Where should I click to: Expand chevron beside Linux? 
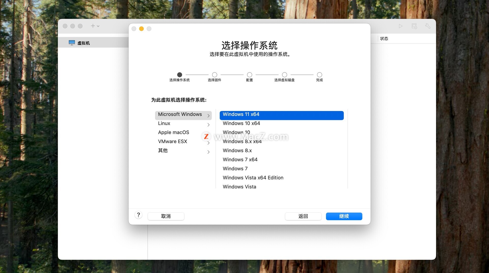click(208, 125)
